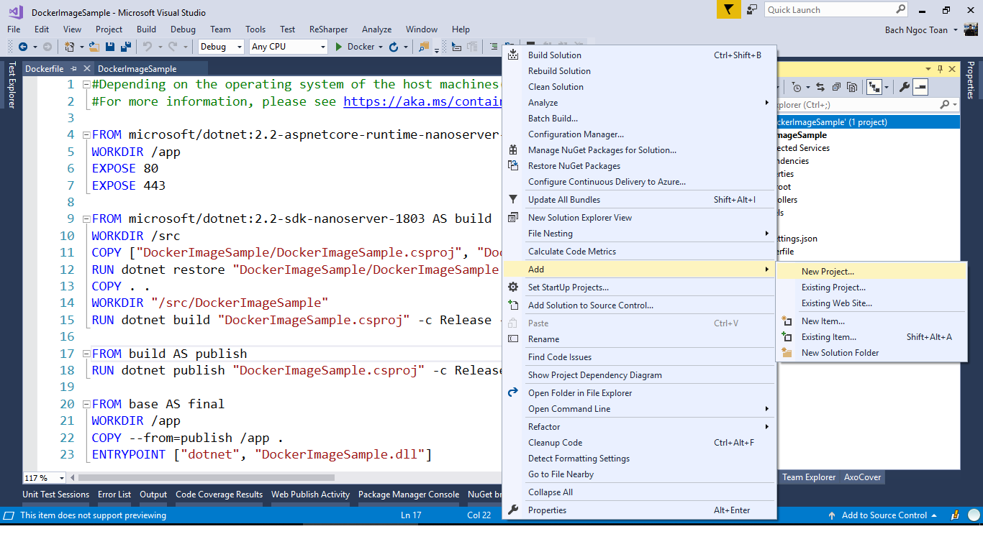Start debugging with the green Docker play button
Image resolution: width=983 pixels, height=552 pixels.
pyautogui.click(x=340, y=47)
